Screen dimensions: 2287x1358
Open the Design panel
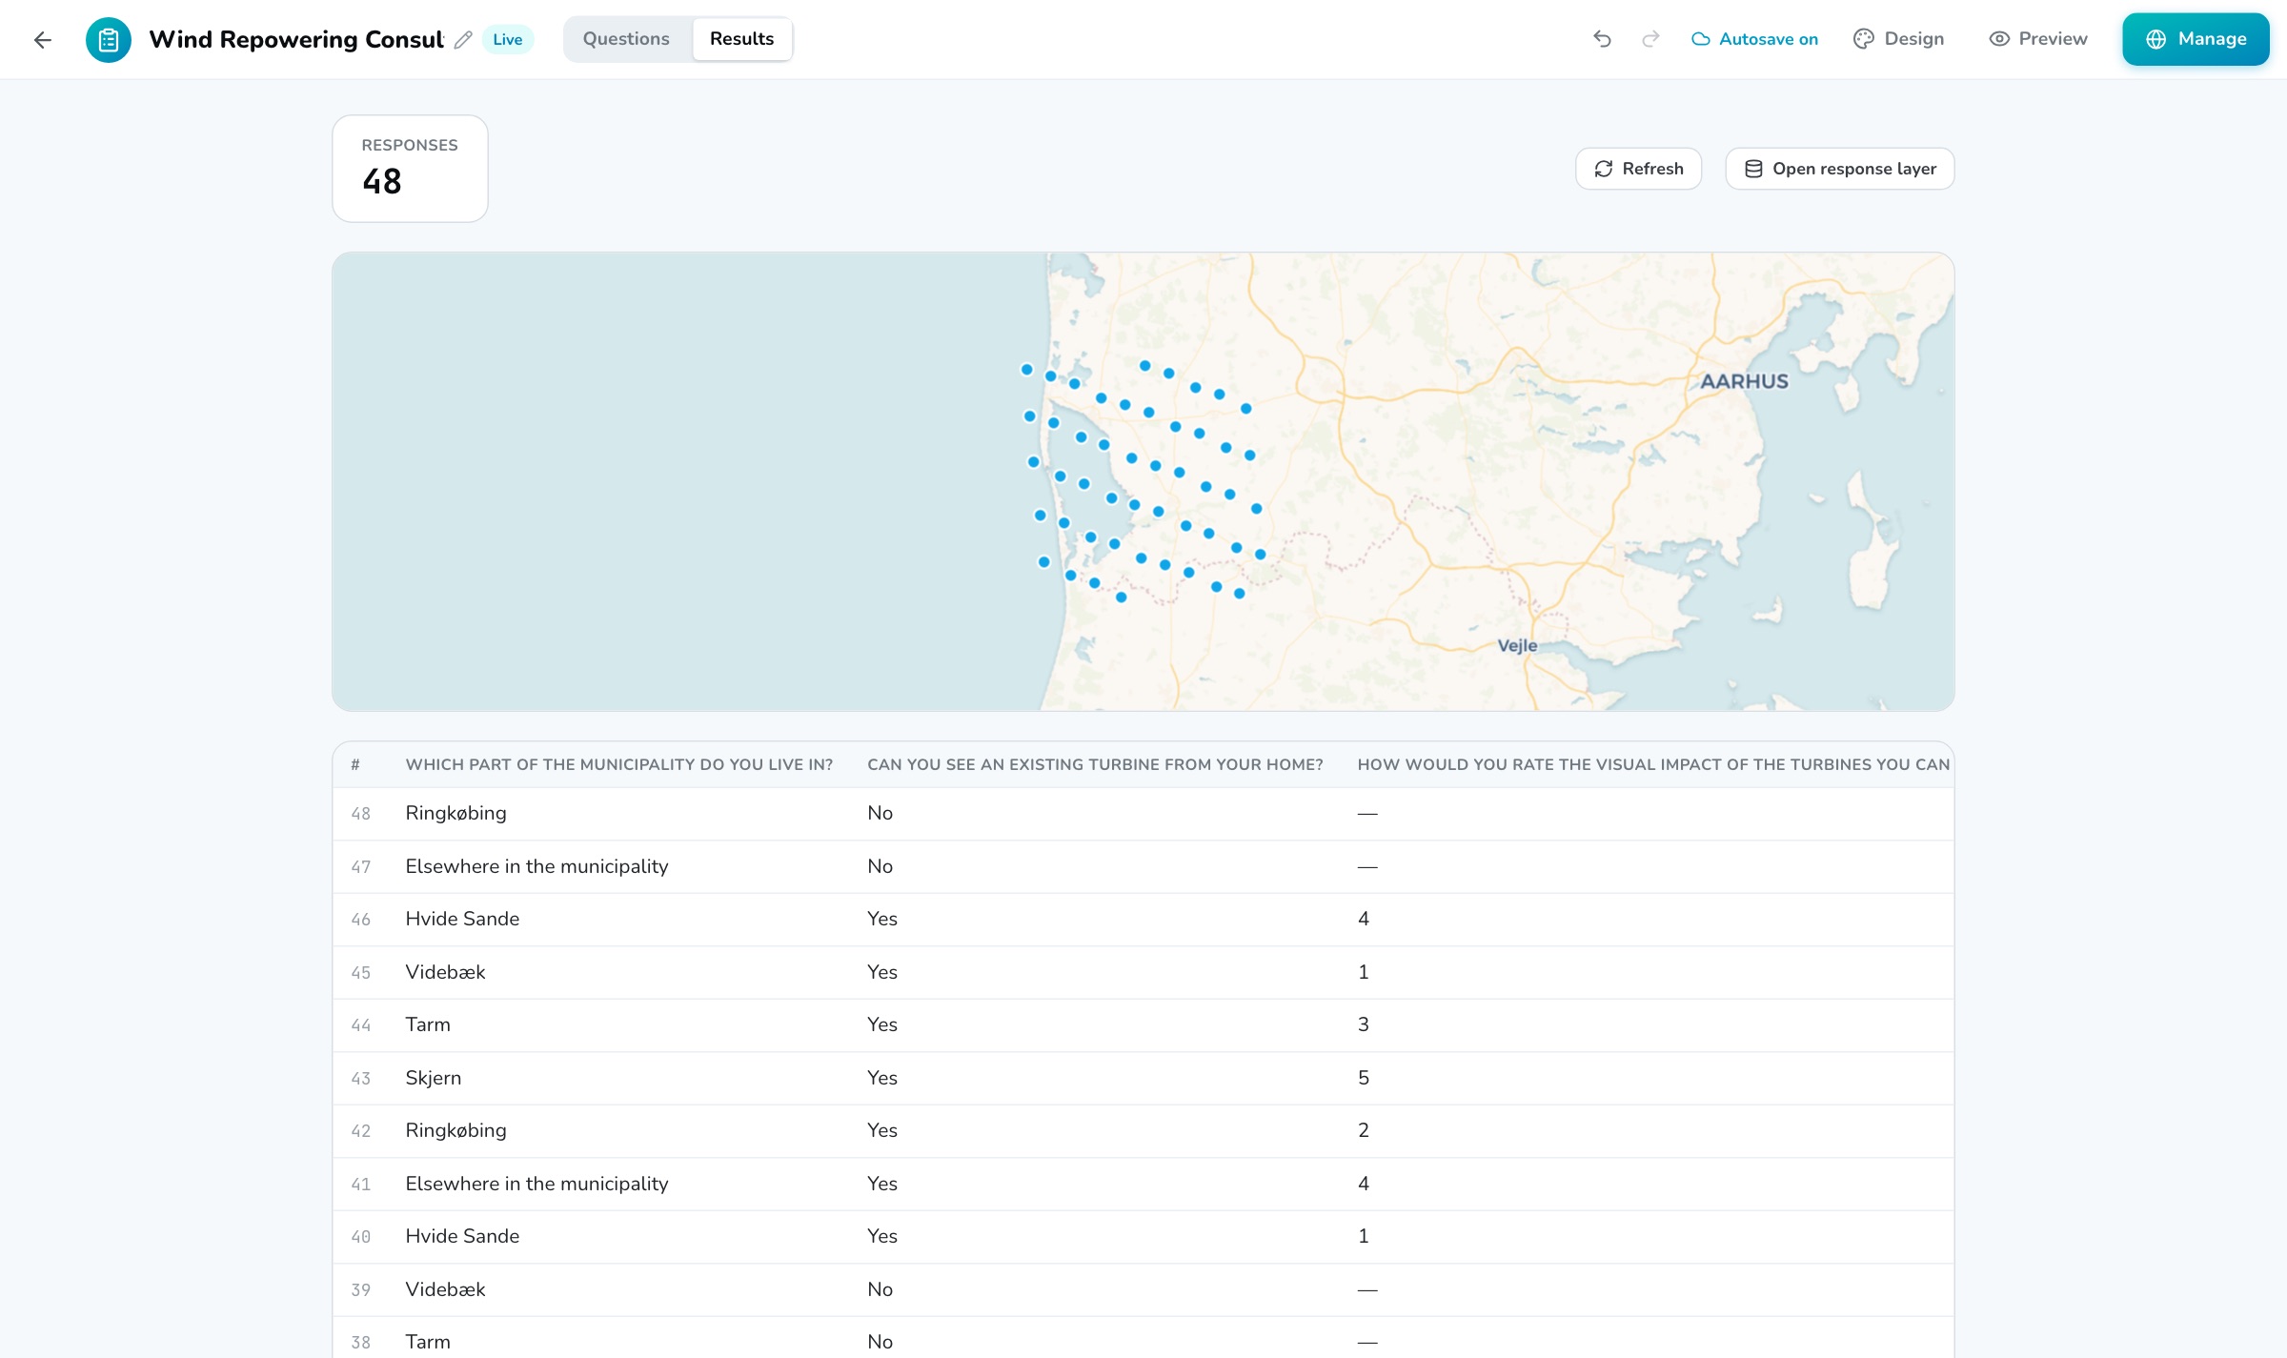pos(1898,39)
